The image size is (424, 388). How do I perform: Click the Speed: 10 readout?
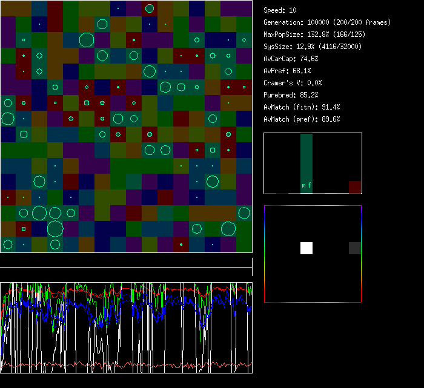pyautogui.click(x=280, y=10)
